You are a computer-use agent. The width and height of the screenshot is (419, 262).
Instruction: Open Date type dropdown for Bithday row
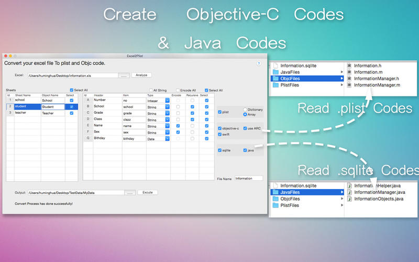coord(167,138)
